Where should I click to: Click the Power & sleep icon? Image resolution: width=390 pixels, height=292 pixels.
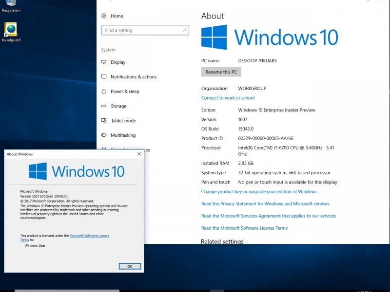click(x=104, y=91)
